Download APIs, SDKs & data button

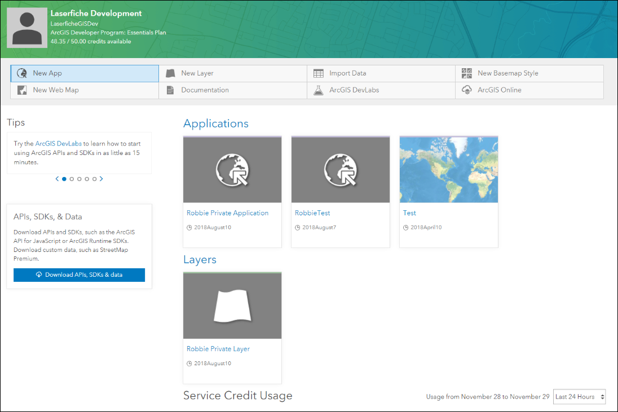[x=79, y=275]
